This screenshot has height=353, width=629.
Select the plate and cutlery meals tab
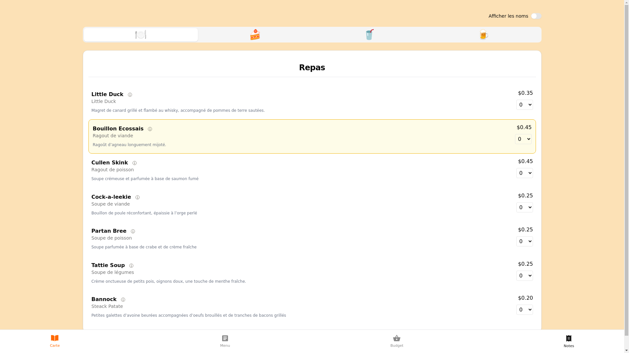[x=141, y=35]
